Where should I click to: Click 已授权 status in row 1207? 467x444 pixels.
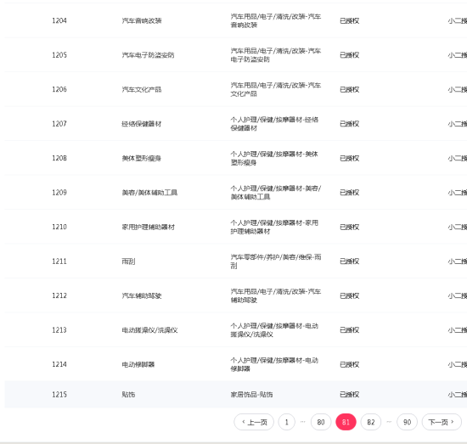[349, 124]
